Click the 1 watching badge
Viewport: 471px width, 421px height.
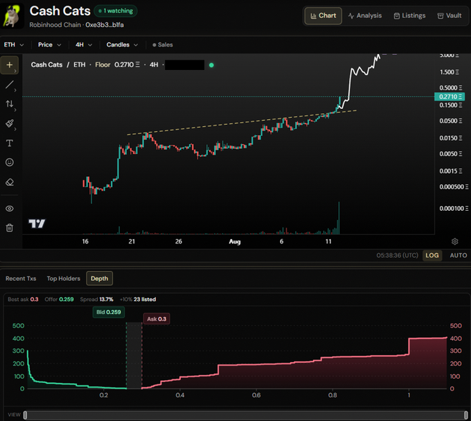[x=116, y=11]
